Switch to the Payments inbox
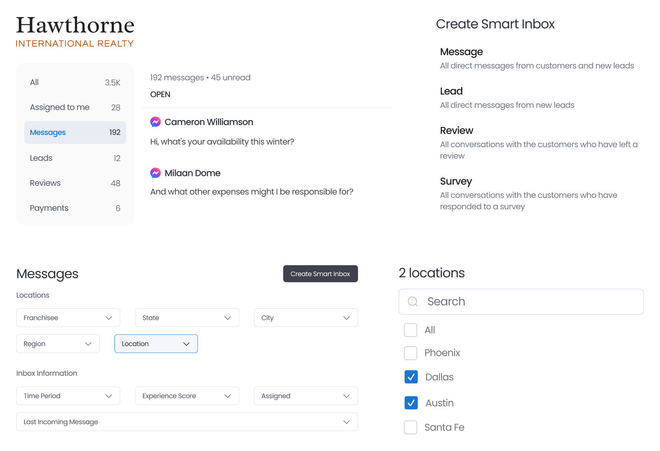Image resolution: width=660 pixels, height=451 pixels. [x=75, y=208]
